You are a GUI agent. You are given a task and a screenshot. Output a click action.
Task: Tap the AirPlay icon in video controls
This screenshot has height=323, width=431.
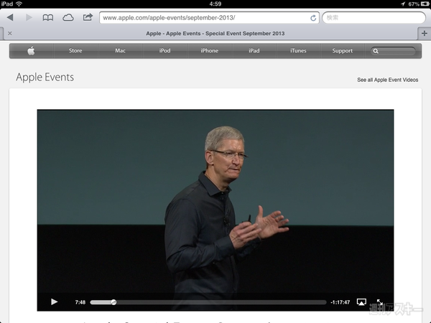point(361,302)
